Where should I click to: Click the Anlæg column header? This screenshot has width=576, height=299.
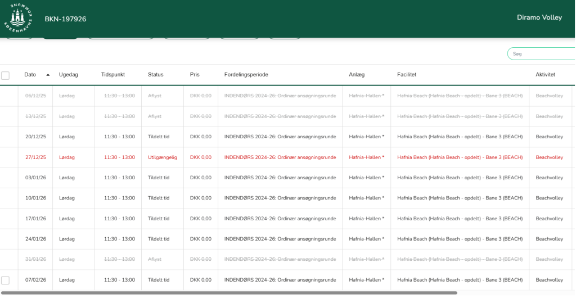click(x=358, y=75)
